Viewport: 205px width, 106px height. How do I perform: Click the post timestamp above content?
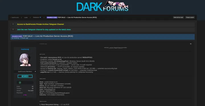(x=43, y=44)
